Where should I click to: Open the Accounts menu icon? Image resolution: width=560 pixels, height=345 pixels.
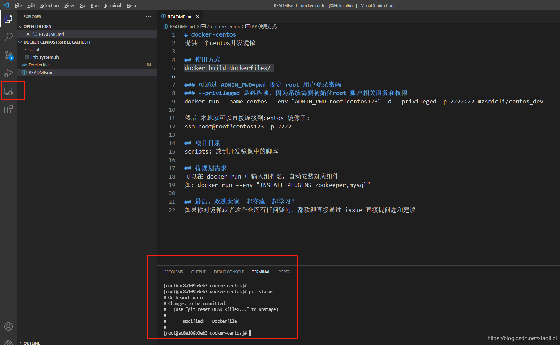8,327
